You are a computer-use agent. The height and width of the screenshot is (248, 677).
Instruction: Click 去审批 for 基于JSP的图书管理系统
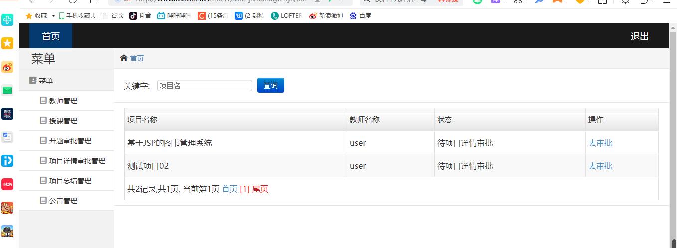(600, 143)
